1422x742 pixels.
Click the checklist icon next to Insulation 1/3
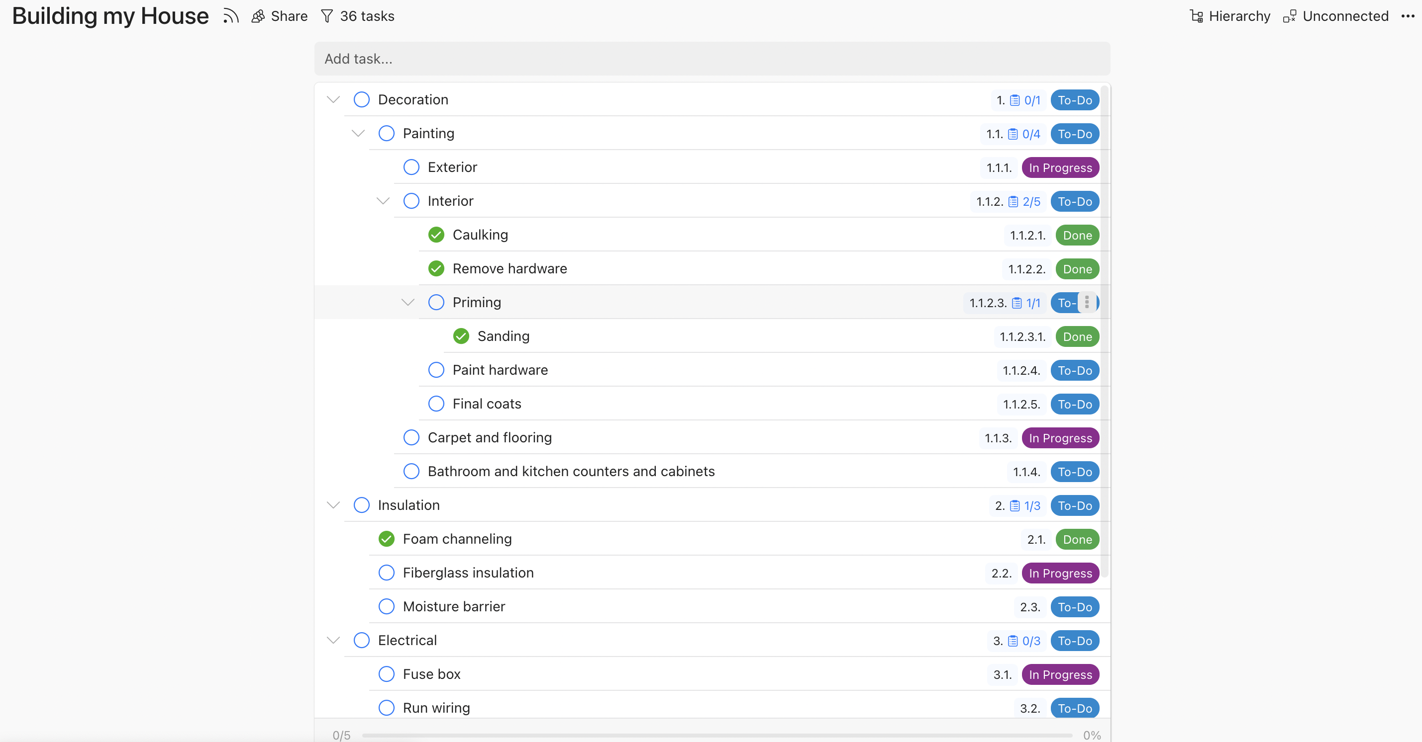point(1015,505)
